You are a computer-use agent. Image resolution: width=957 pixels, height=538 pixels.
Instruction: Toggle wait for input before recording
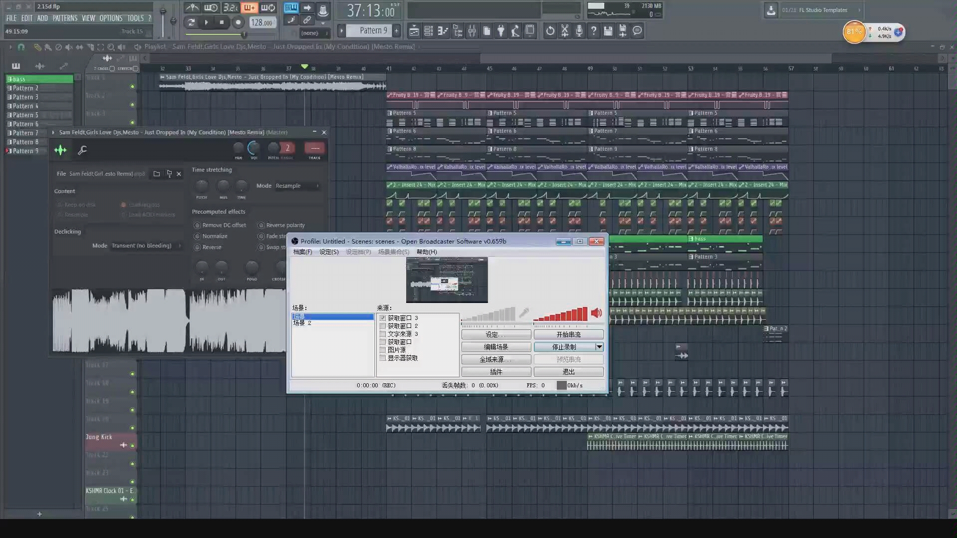pyautogui.click(x=211, y=7)
